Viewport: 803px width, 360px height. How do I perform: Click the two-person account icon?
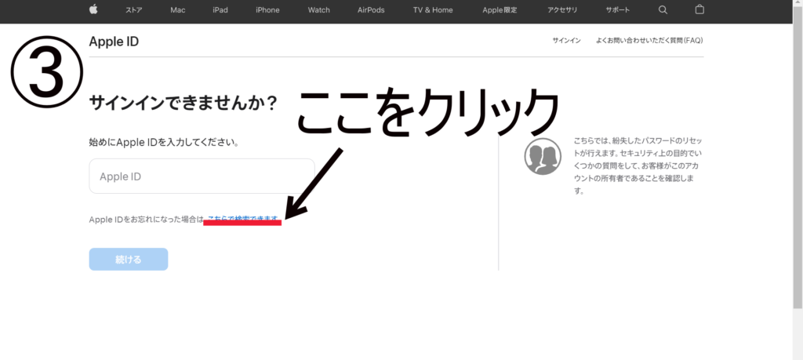(x=543, y=156)
